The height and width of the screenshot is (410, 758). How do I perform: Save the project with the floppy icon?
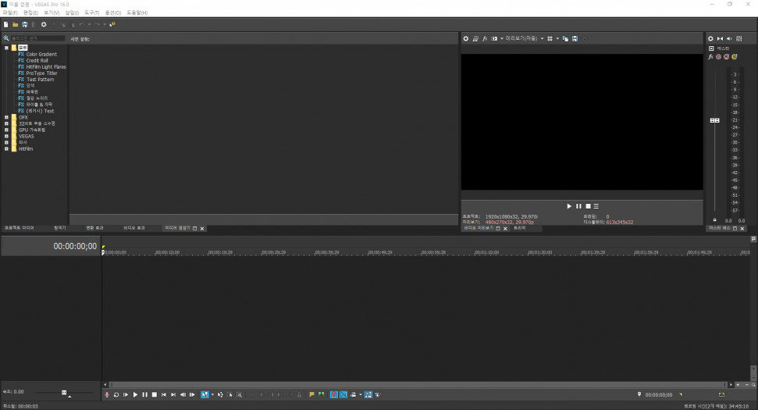pyautogui.click(x=25, y=24)
